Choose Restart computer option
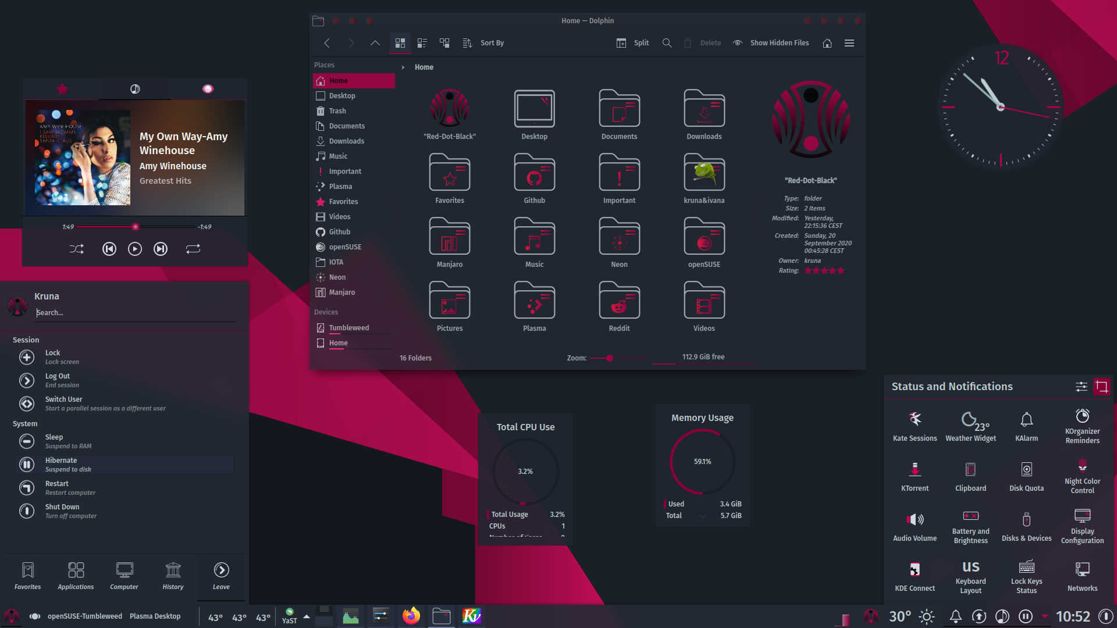The width and height of the screenshot is (1117, 628). click(124, 488)
